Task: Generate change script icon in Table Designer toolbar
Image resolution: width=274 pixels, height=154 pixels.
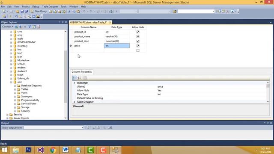Action: pyautogui.click(x=4, y=16)
